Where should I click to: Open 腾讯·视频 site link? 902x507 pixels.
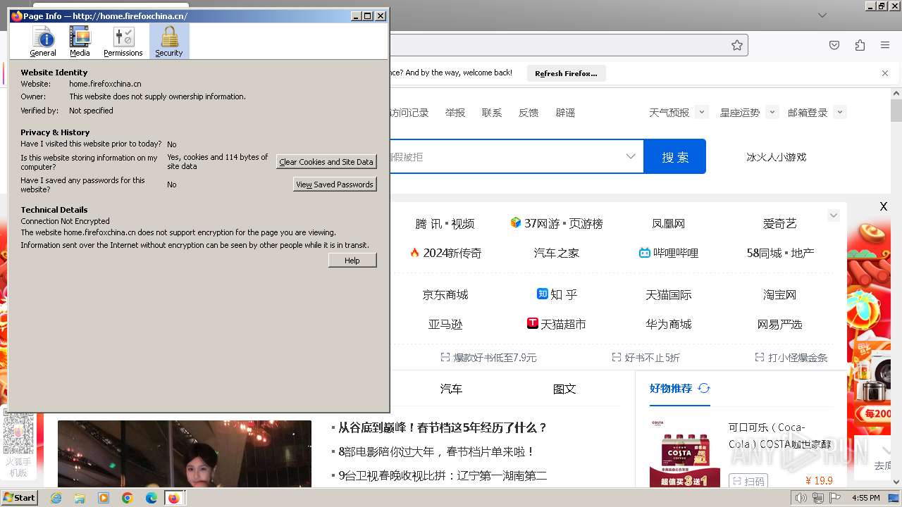tap(445, 224)
